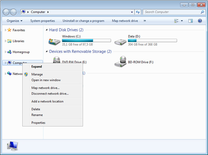Expand the Homegroup tree node
Screen dimensions: 208x155
[6, 52]
